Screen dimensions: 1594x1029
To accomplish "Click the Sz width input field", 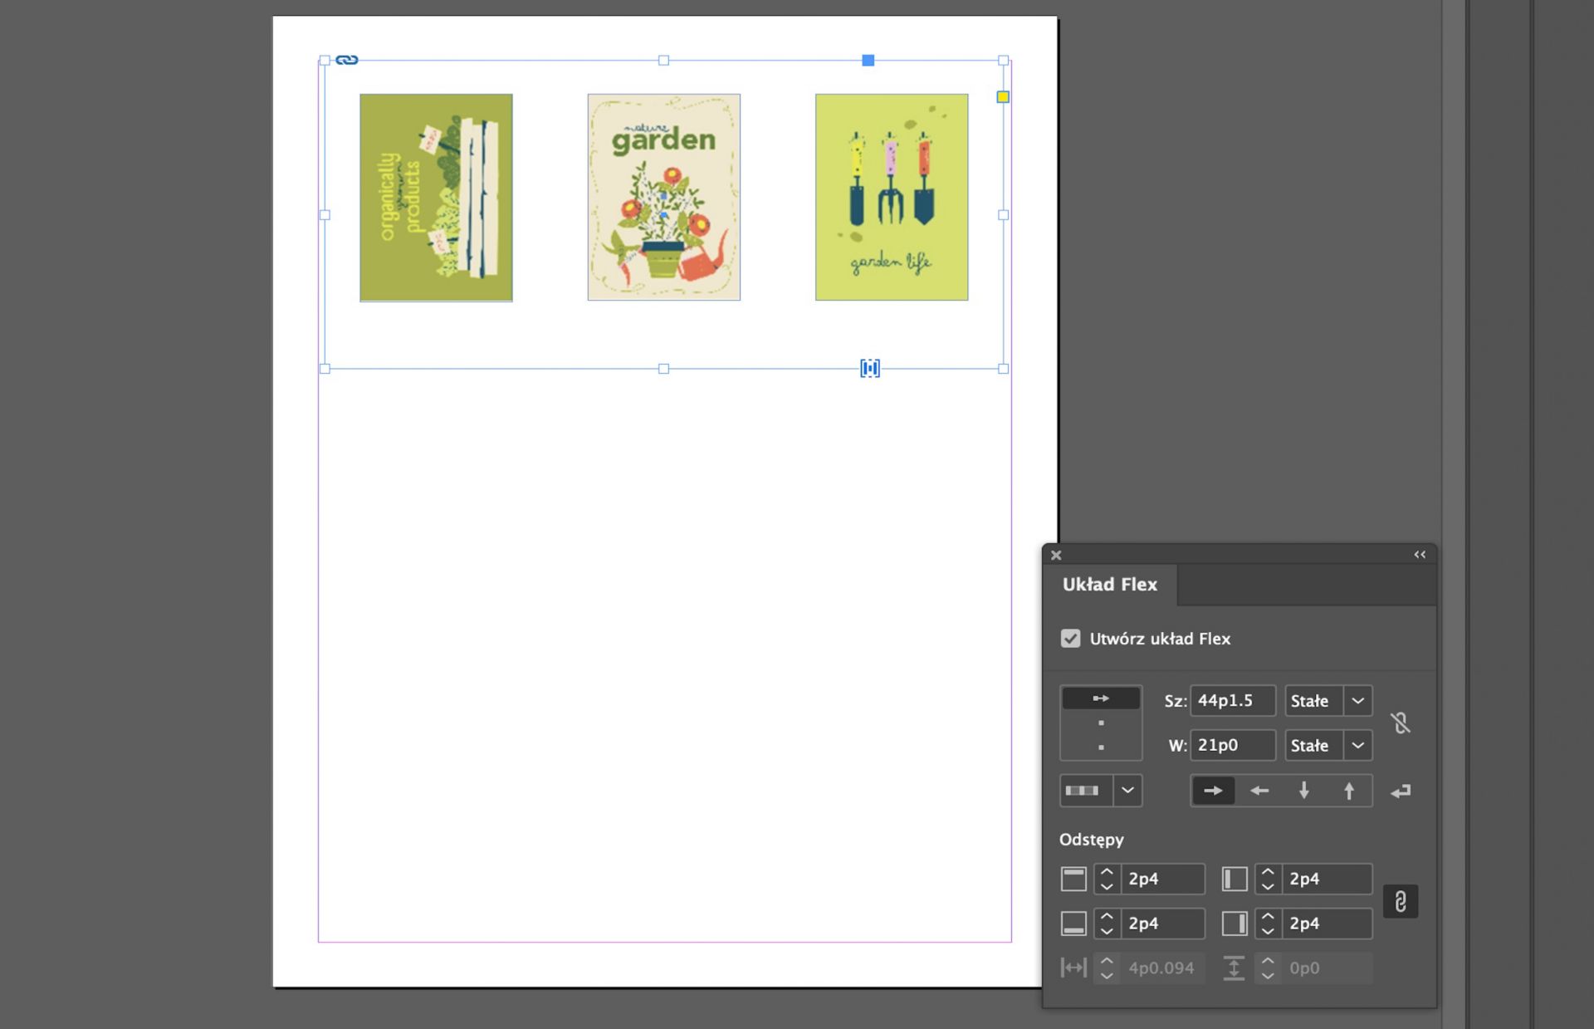I will [1232, 700].
